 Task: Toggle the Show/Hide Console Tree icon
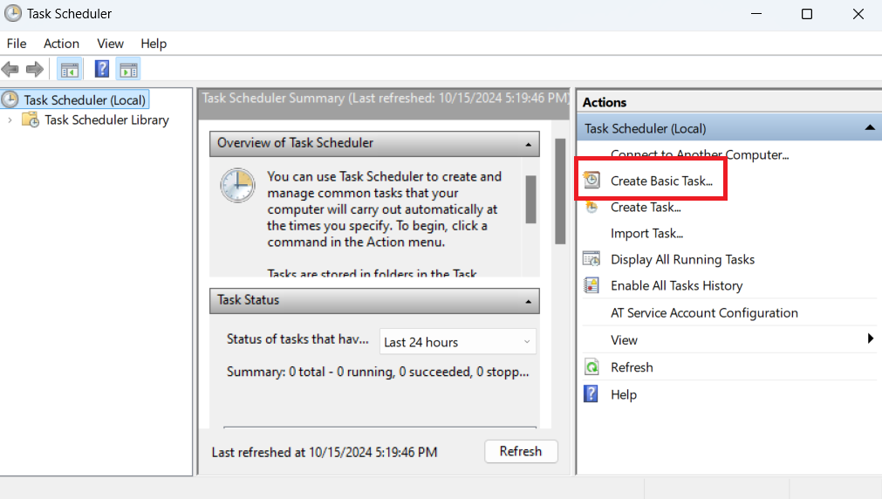click(69, 69)
